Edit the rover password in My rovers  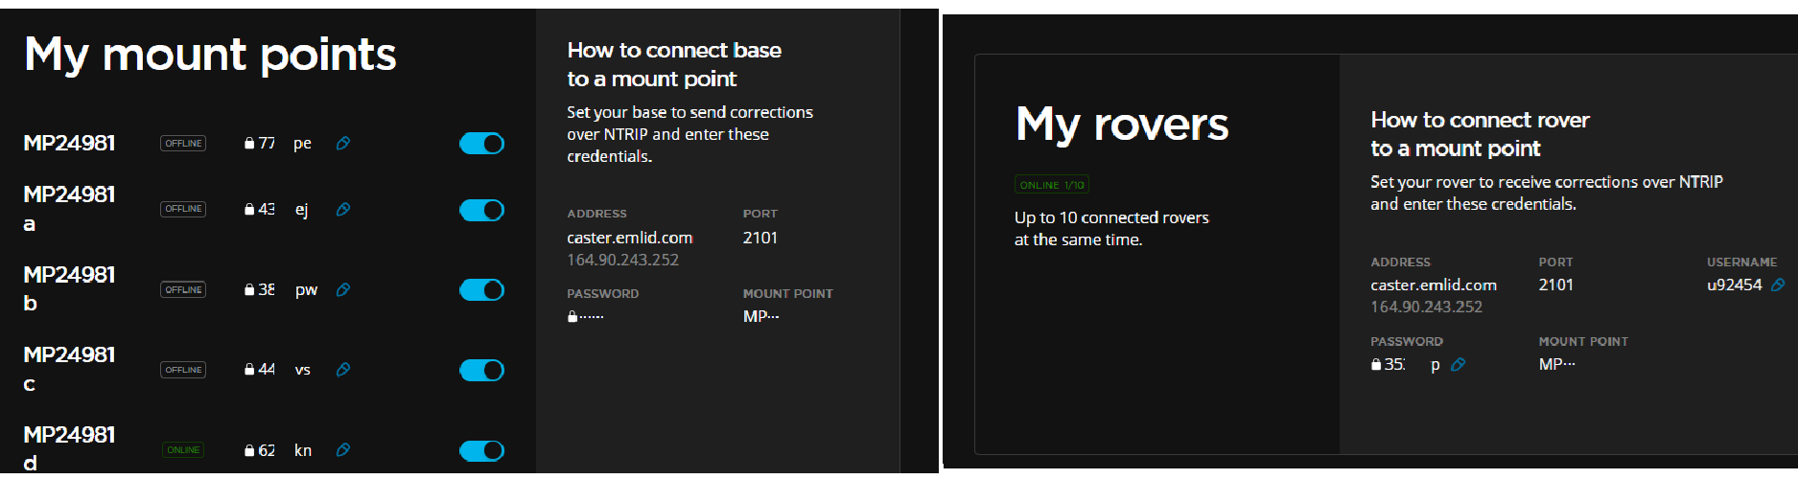coord(1459,365)
